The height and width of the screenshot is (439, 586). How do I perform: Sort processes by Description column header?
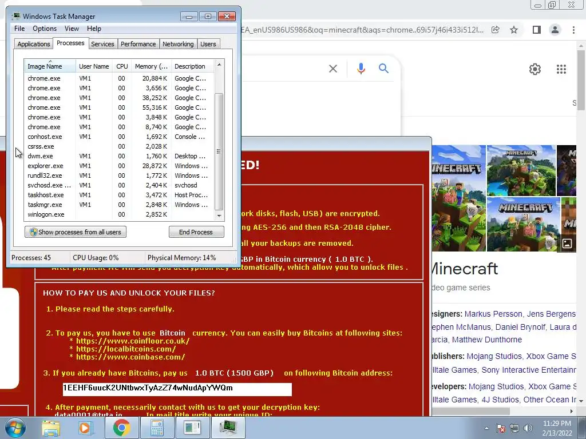point(193,66)
